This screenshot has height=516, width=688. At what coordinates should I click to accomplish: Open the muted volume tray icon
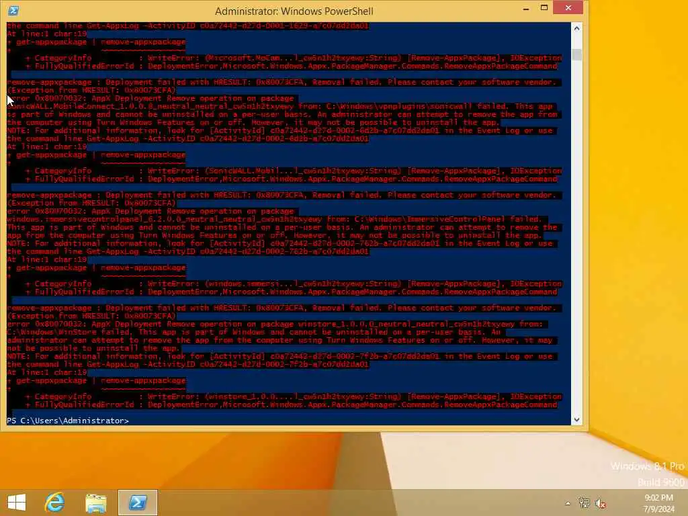pos(600,503)
